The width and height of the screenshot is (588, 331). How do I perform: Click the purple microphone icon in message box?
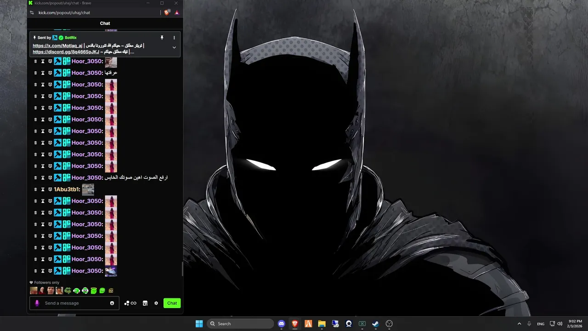coord(37,303)
